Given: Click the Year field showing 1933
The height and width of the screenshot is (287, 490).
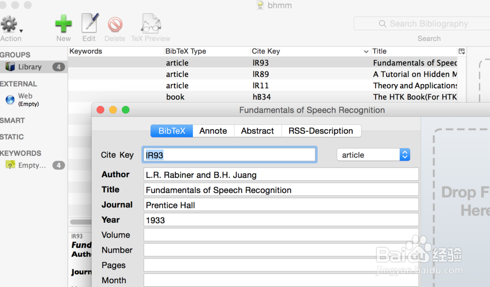Looking at the screenshot, I should [x=281, y=220].
